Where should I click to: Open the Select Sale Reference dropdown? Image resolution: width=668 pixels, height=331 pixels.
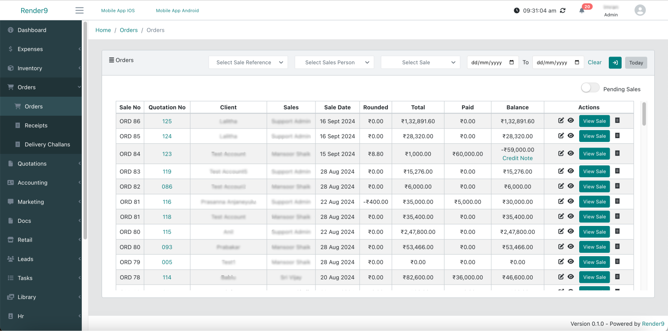click(x=248, y=63)
